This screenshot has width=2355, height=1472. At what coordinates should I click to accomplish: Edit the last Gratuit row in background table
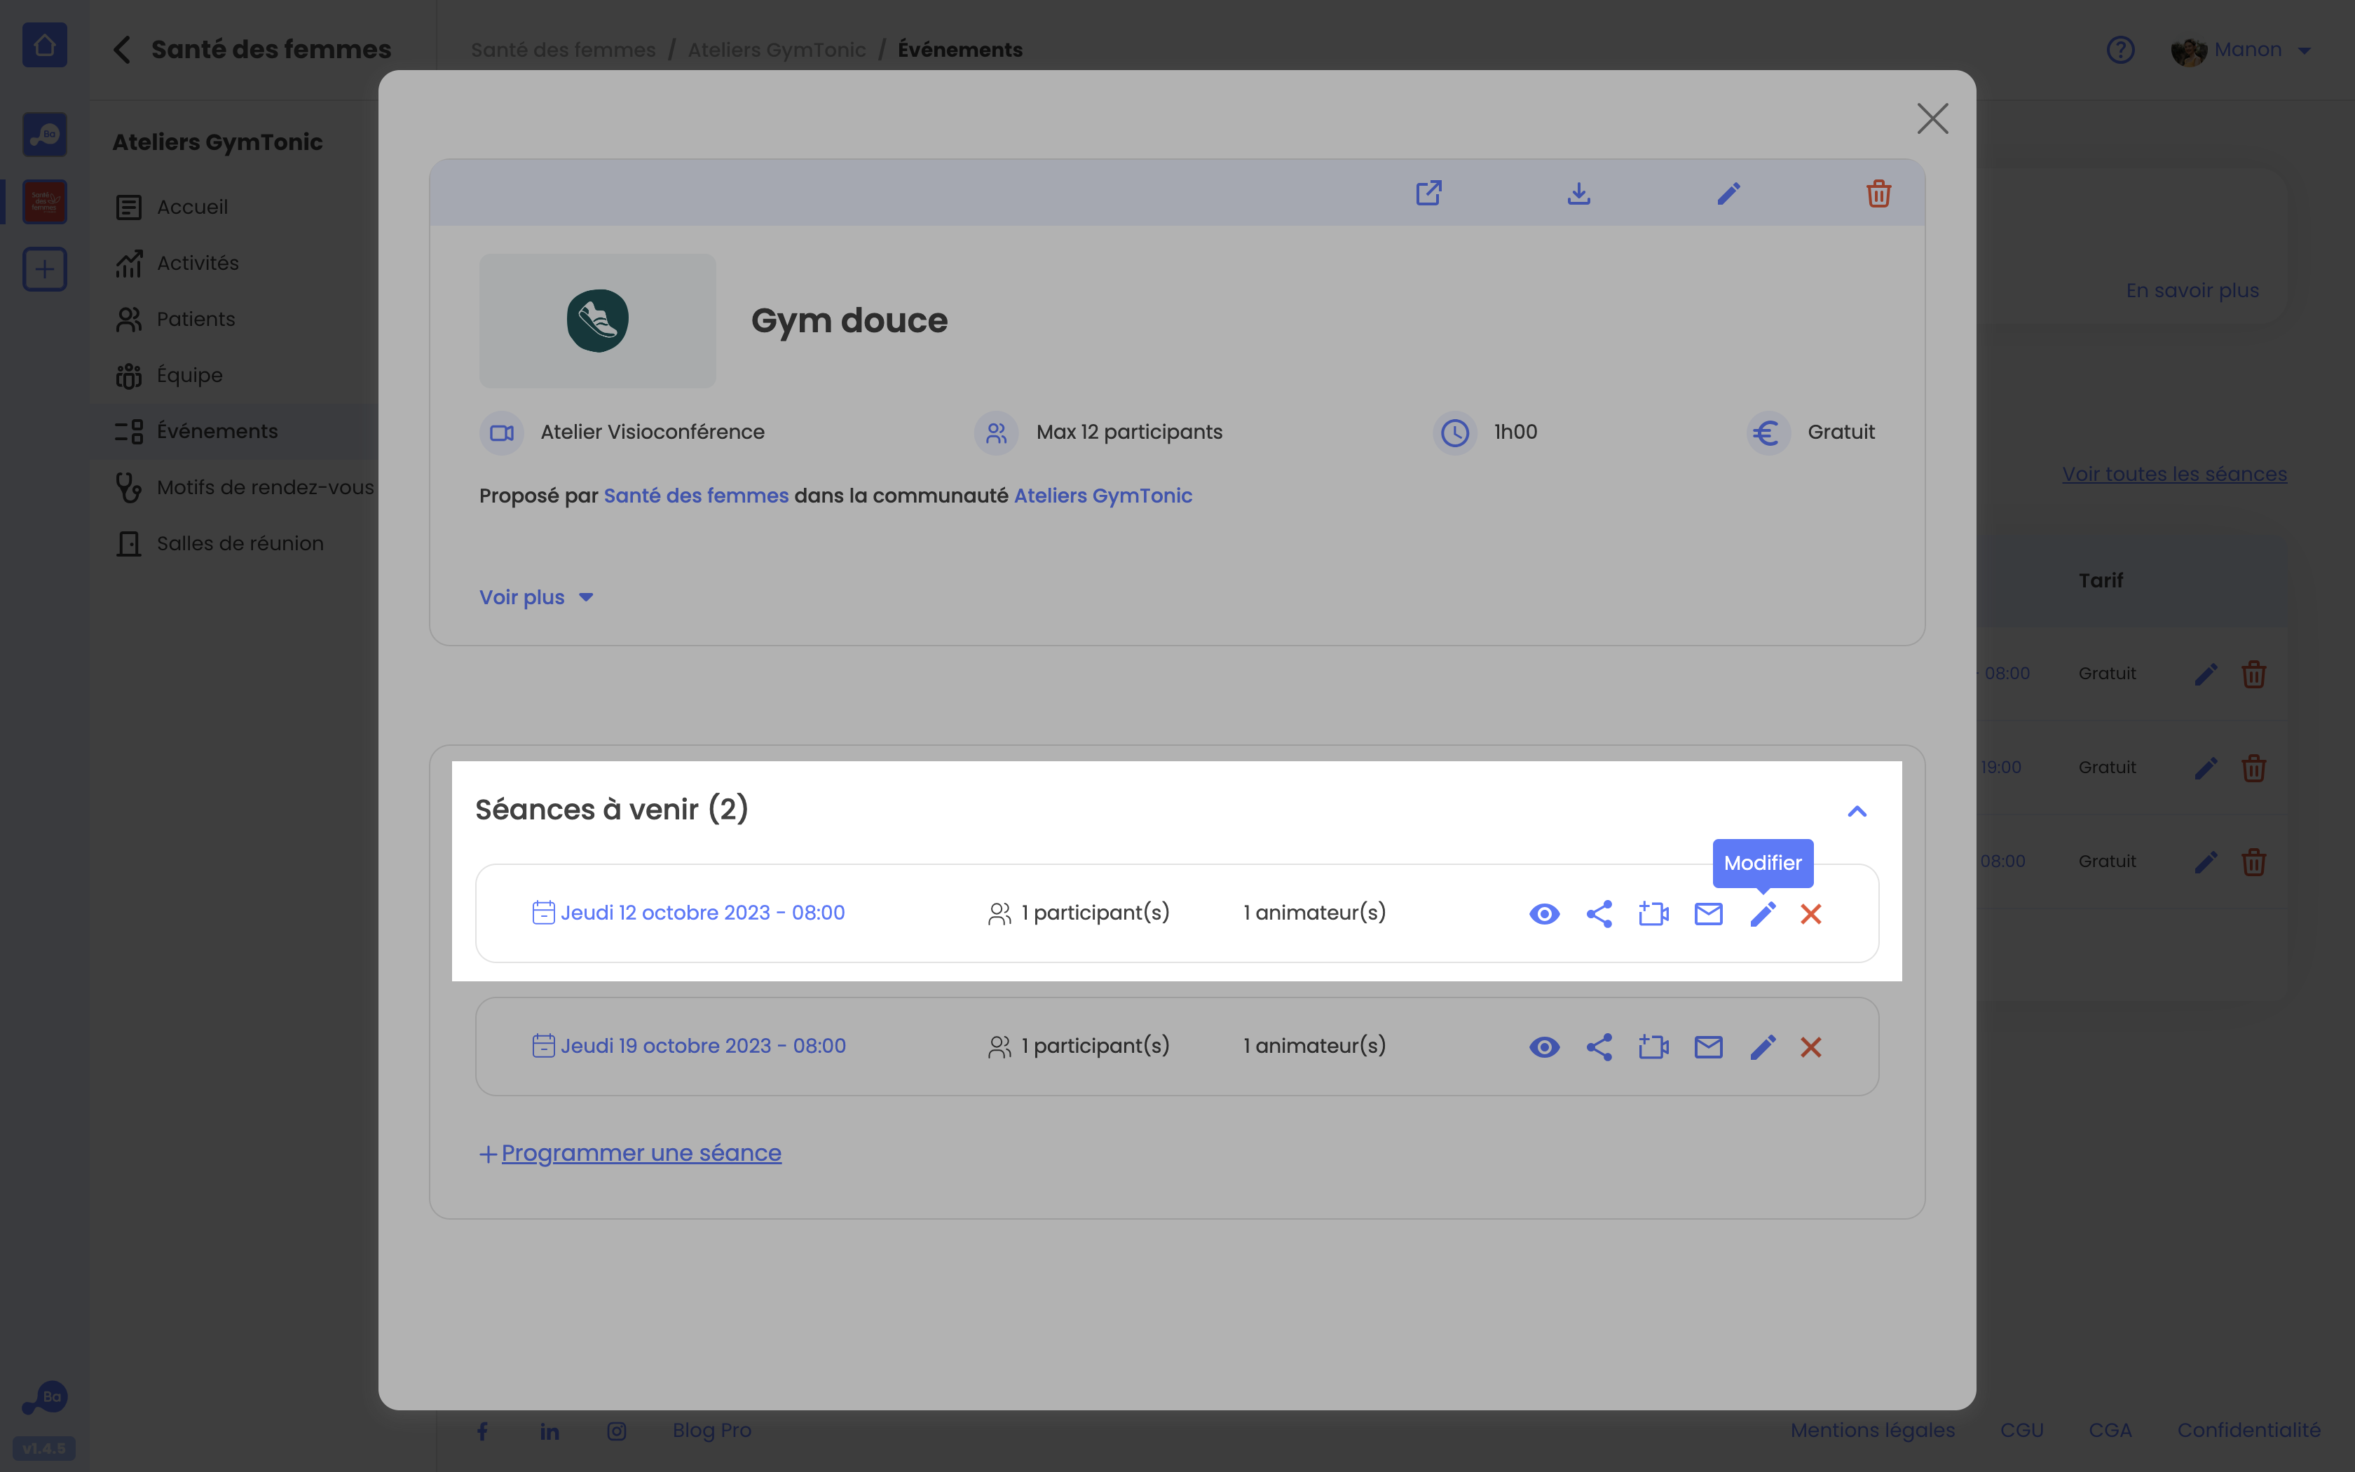[x=2205, y=861]
